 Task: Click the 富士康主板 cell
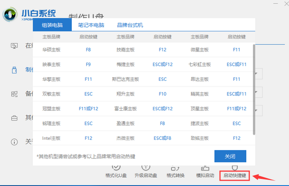click(125, 109)
